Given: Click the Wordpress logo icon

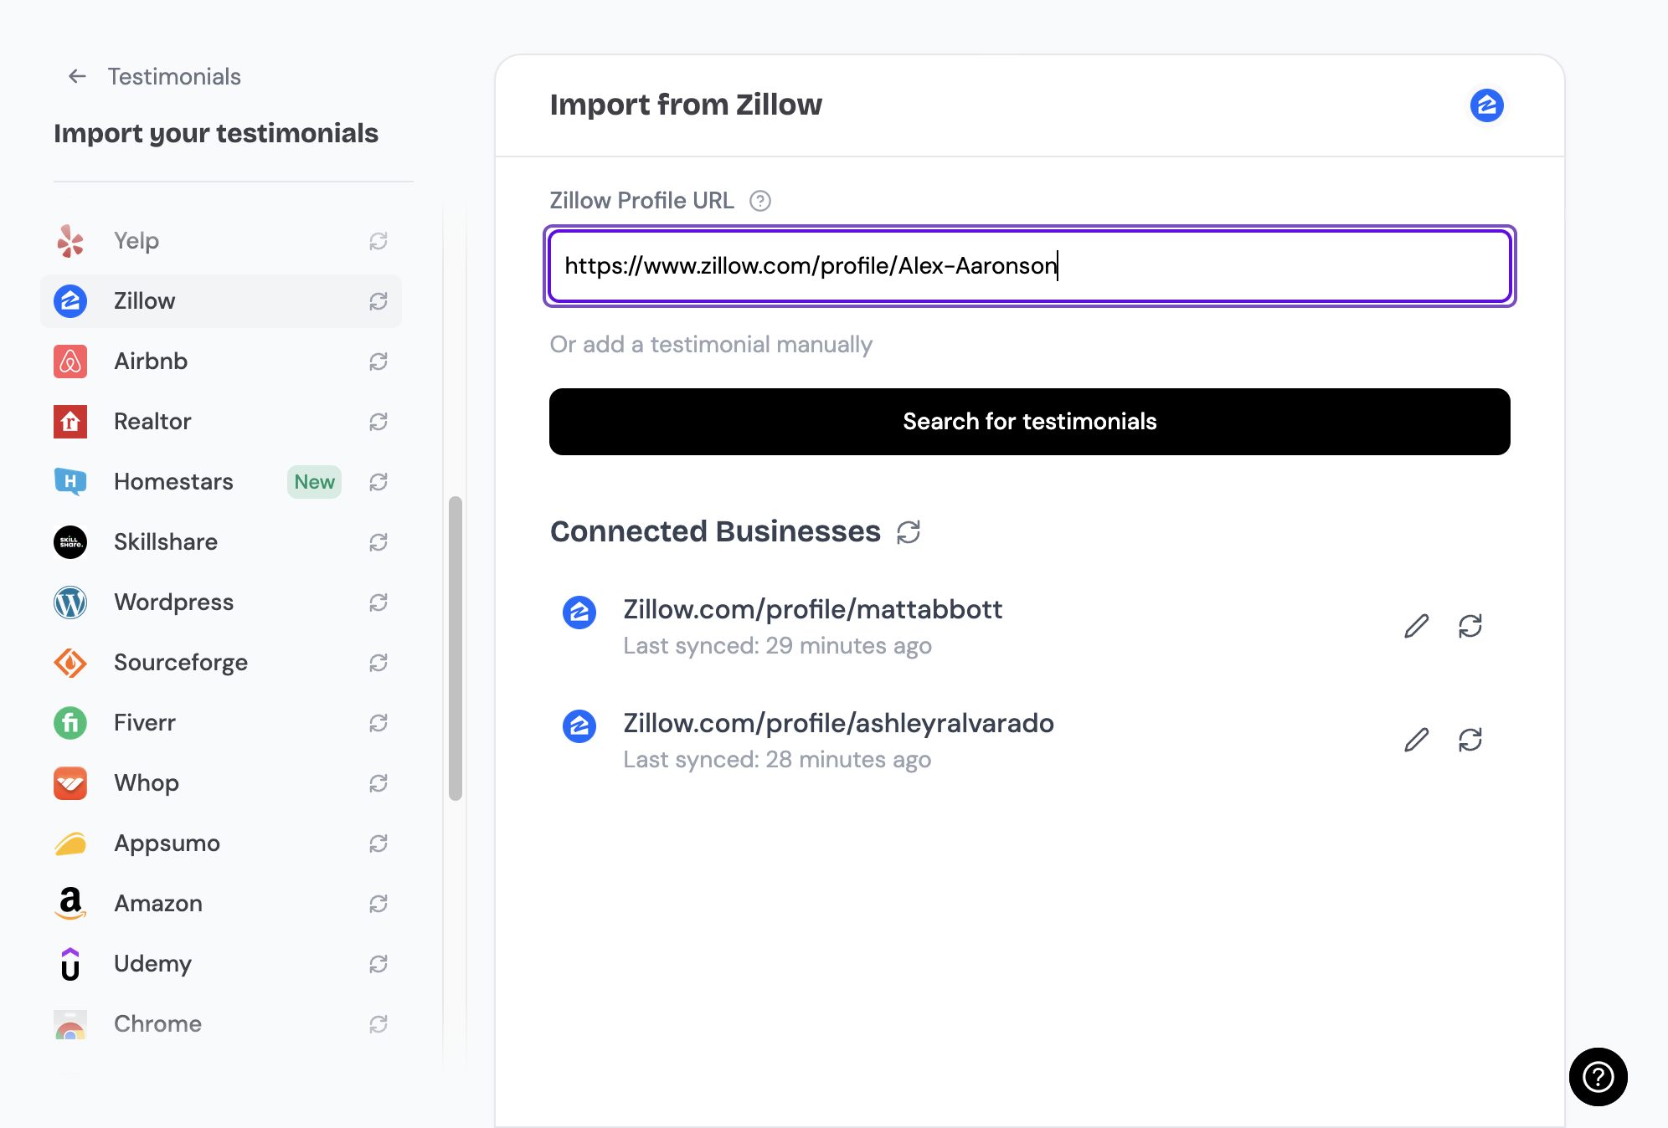Looking at the screenshot, I should pyautogui.click(x=70, y=602).
